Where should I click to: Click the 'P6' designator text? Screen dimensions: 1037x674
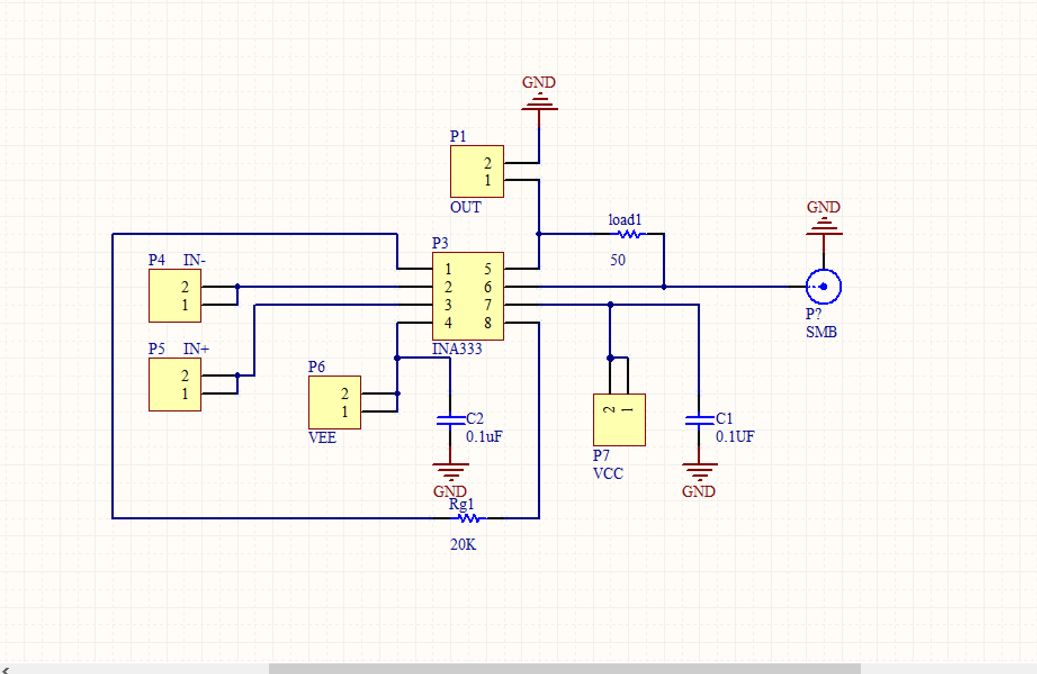click(x=316, y=367)
